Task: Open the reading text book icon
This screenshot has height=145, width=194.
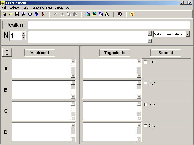Action: pyautogui.click(x=30, y=14)
